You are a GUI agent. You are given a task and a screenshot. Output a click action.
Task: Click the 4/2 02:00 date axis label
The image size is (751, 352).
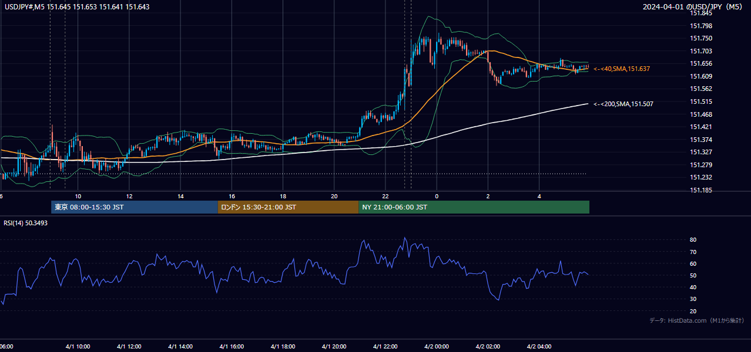488,347
